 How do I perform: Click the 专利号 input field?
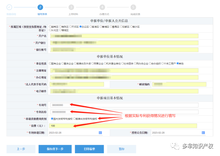click(124, 105)
